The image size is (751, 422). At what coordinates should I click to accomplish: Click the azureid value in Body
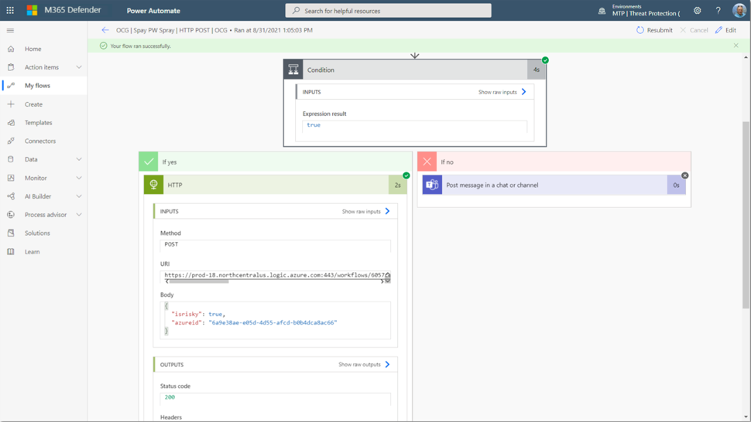pos(273,322)
